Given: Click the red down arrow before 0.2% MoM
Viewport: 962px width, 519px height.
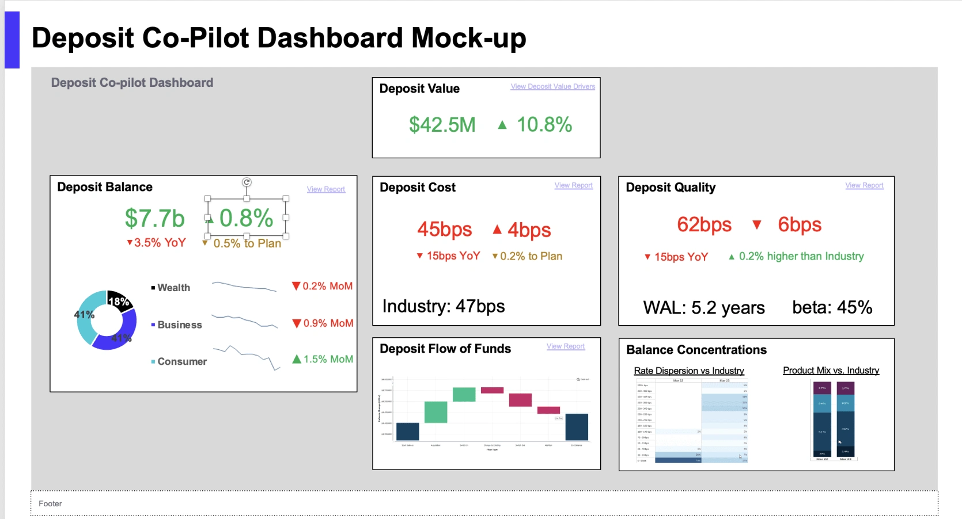Looking at the screenshot, I should (296, 286).
